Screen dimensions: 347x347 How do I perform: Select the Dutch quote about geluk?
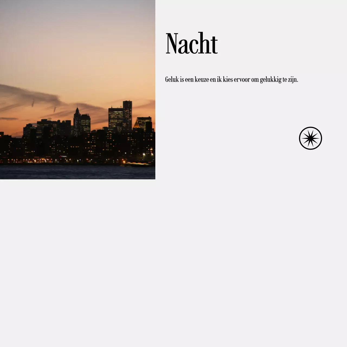[232, 79]
